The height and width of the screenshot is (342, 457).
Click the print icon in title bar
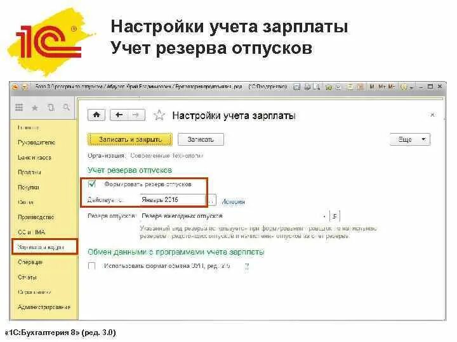(307, 87)
